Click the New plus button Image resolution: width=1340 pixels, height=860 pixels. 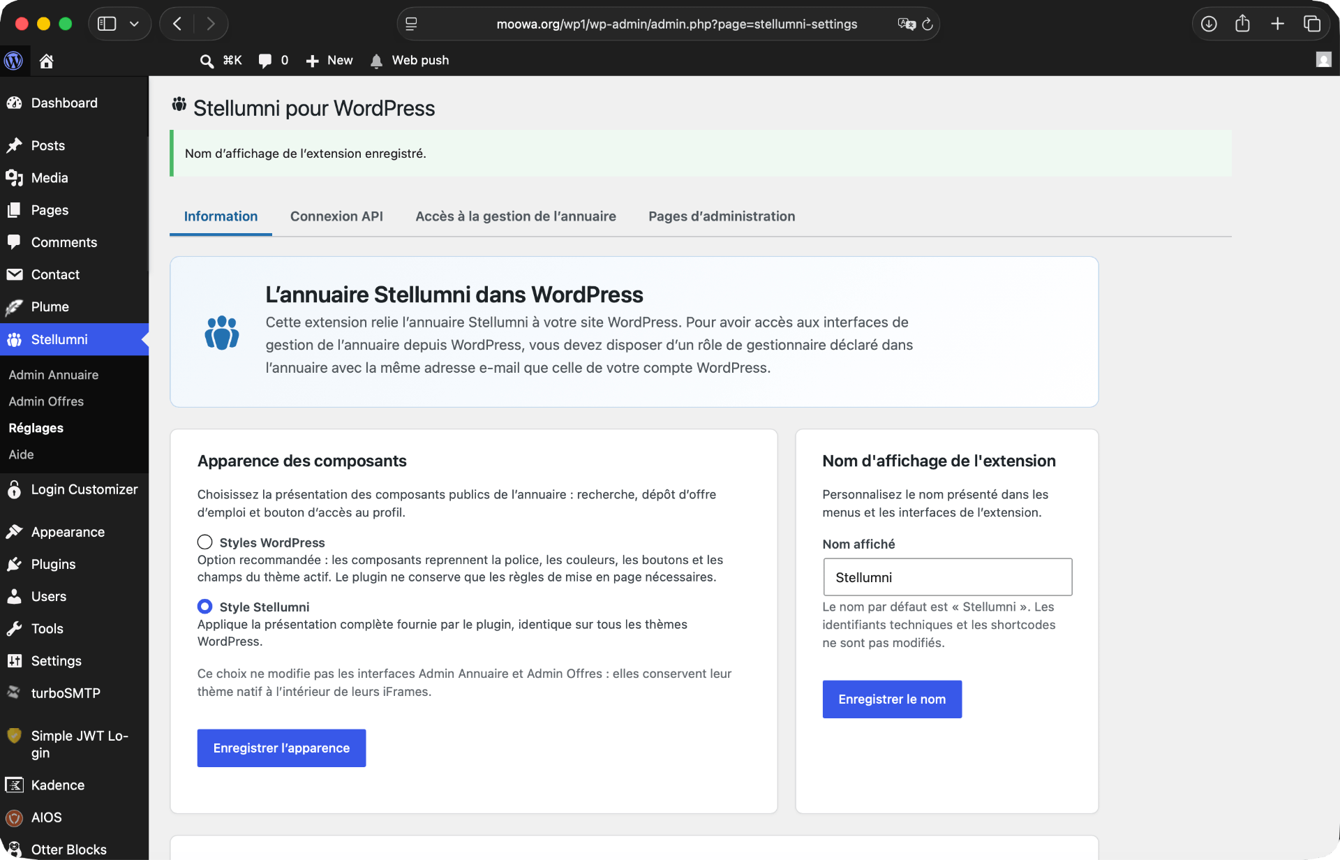pyautogui.click(x=329, y=61)
